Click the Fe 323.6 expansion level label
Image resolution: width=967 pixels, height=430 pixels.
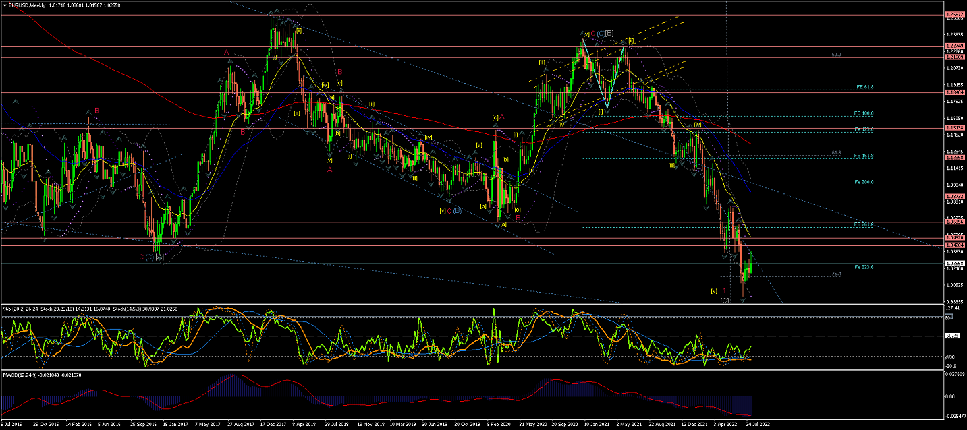(x=864, y=267)
